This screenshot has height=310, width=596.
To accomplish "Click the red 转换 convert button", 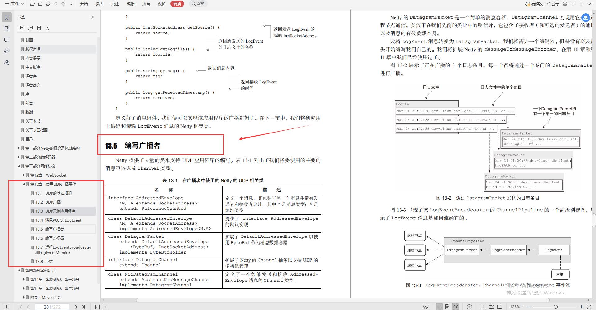I will pyautogui.click(x=177, y=4).
